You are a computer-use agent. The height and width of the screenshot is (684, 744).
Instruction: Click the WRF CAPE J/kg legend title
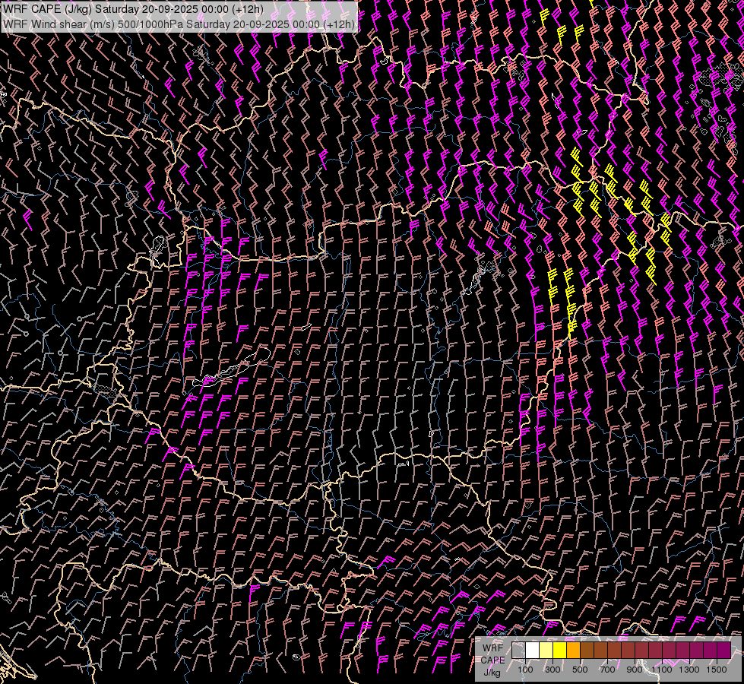point(492,660)
